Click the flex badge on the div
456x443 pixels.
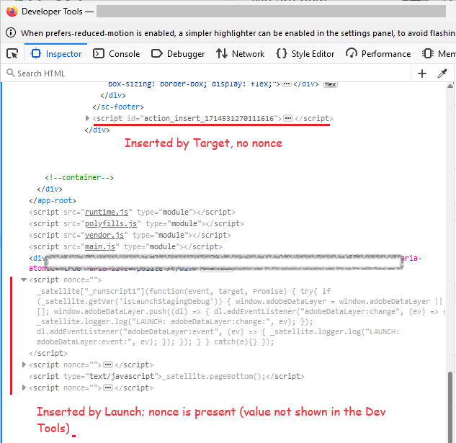(330, 84)
